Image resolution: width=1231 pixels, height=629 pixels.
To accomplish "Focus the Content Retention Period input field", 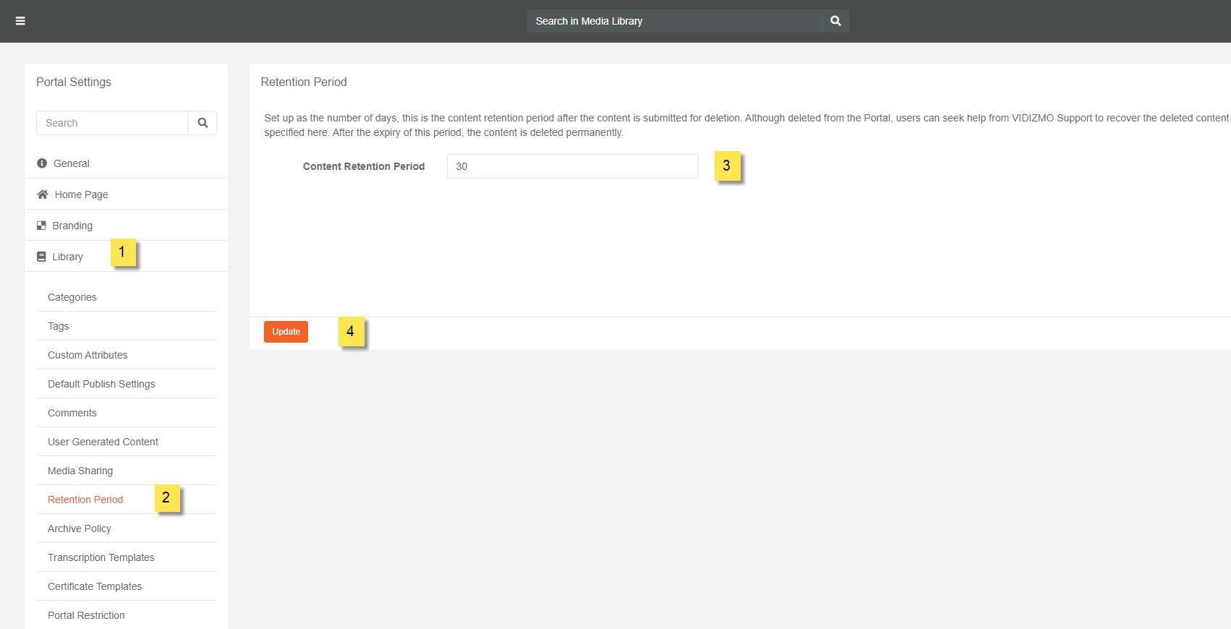I will pos(572,166).
